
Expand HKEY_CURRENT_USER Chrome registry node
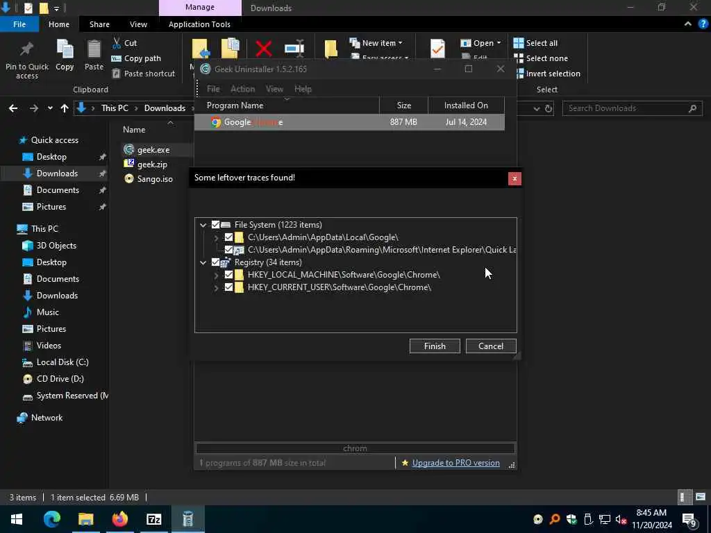pyautogui.click(x=217, y=287)
